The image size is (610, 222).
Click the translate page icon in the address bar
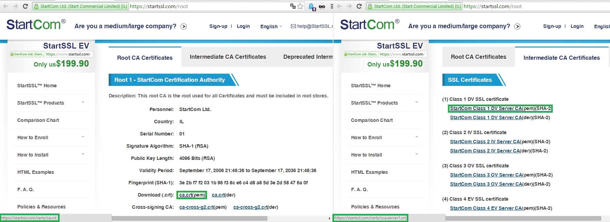coord(293,6)
